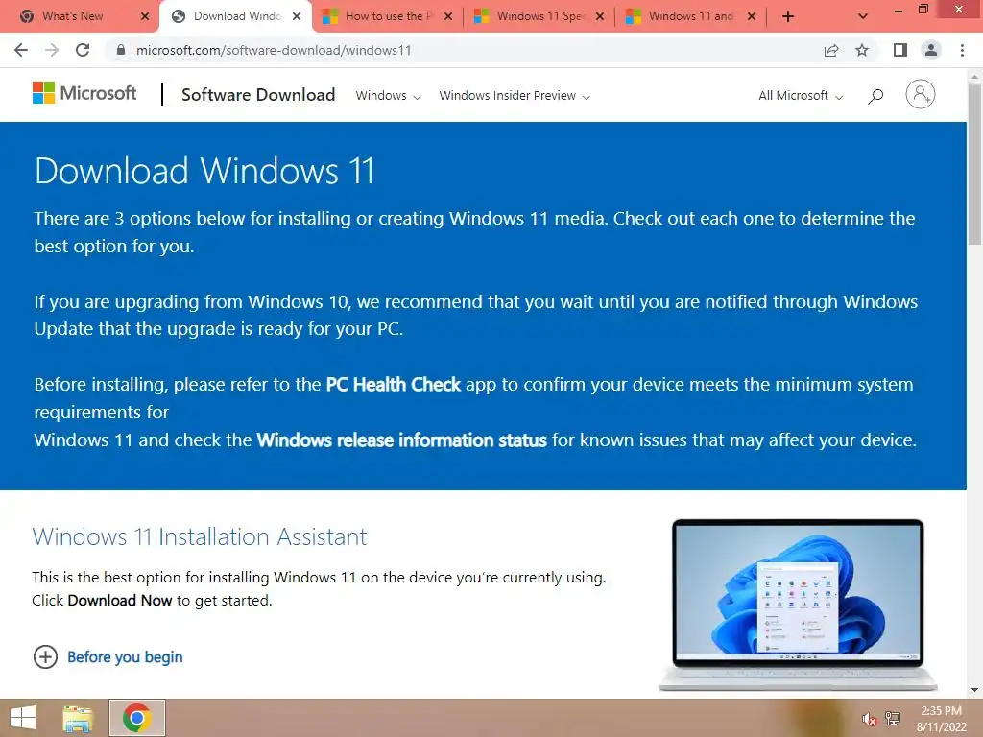Open the taskbar clock and date
This screenshot has height=737, width=983.
(941, 719)
